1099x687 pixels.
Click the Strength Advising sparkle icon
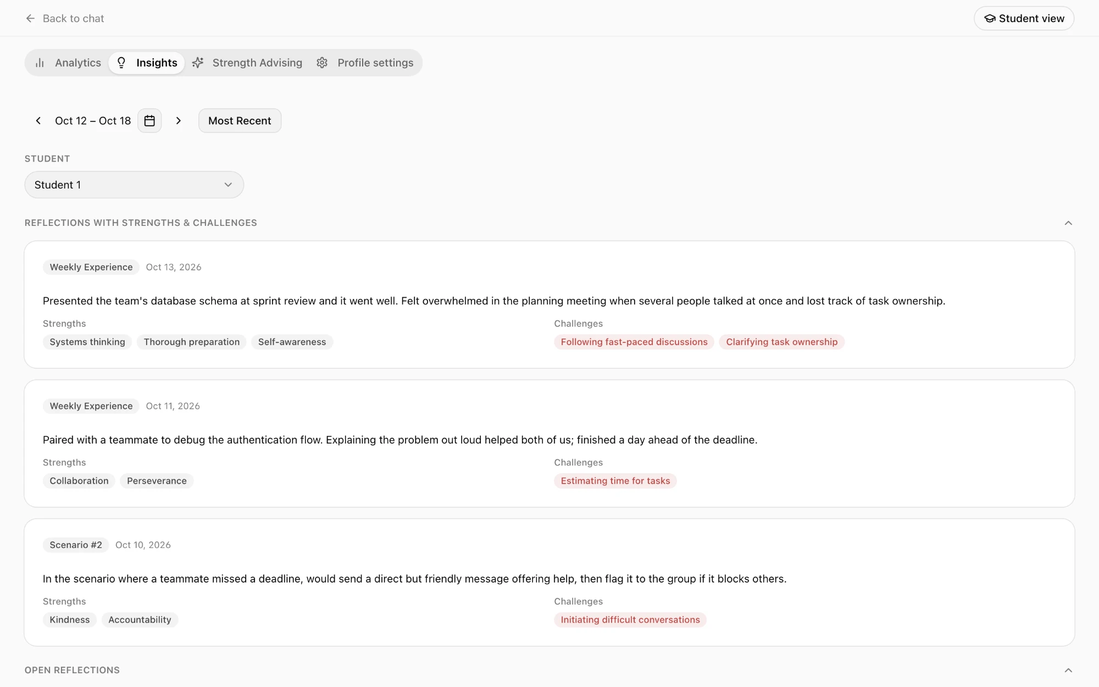198,63
